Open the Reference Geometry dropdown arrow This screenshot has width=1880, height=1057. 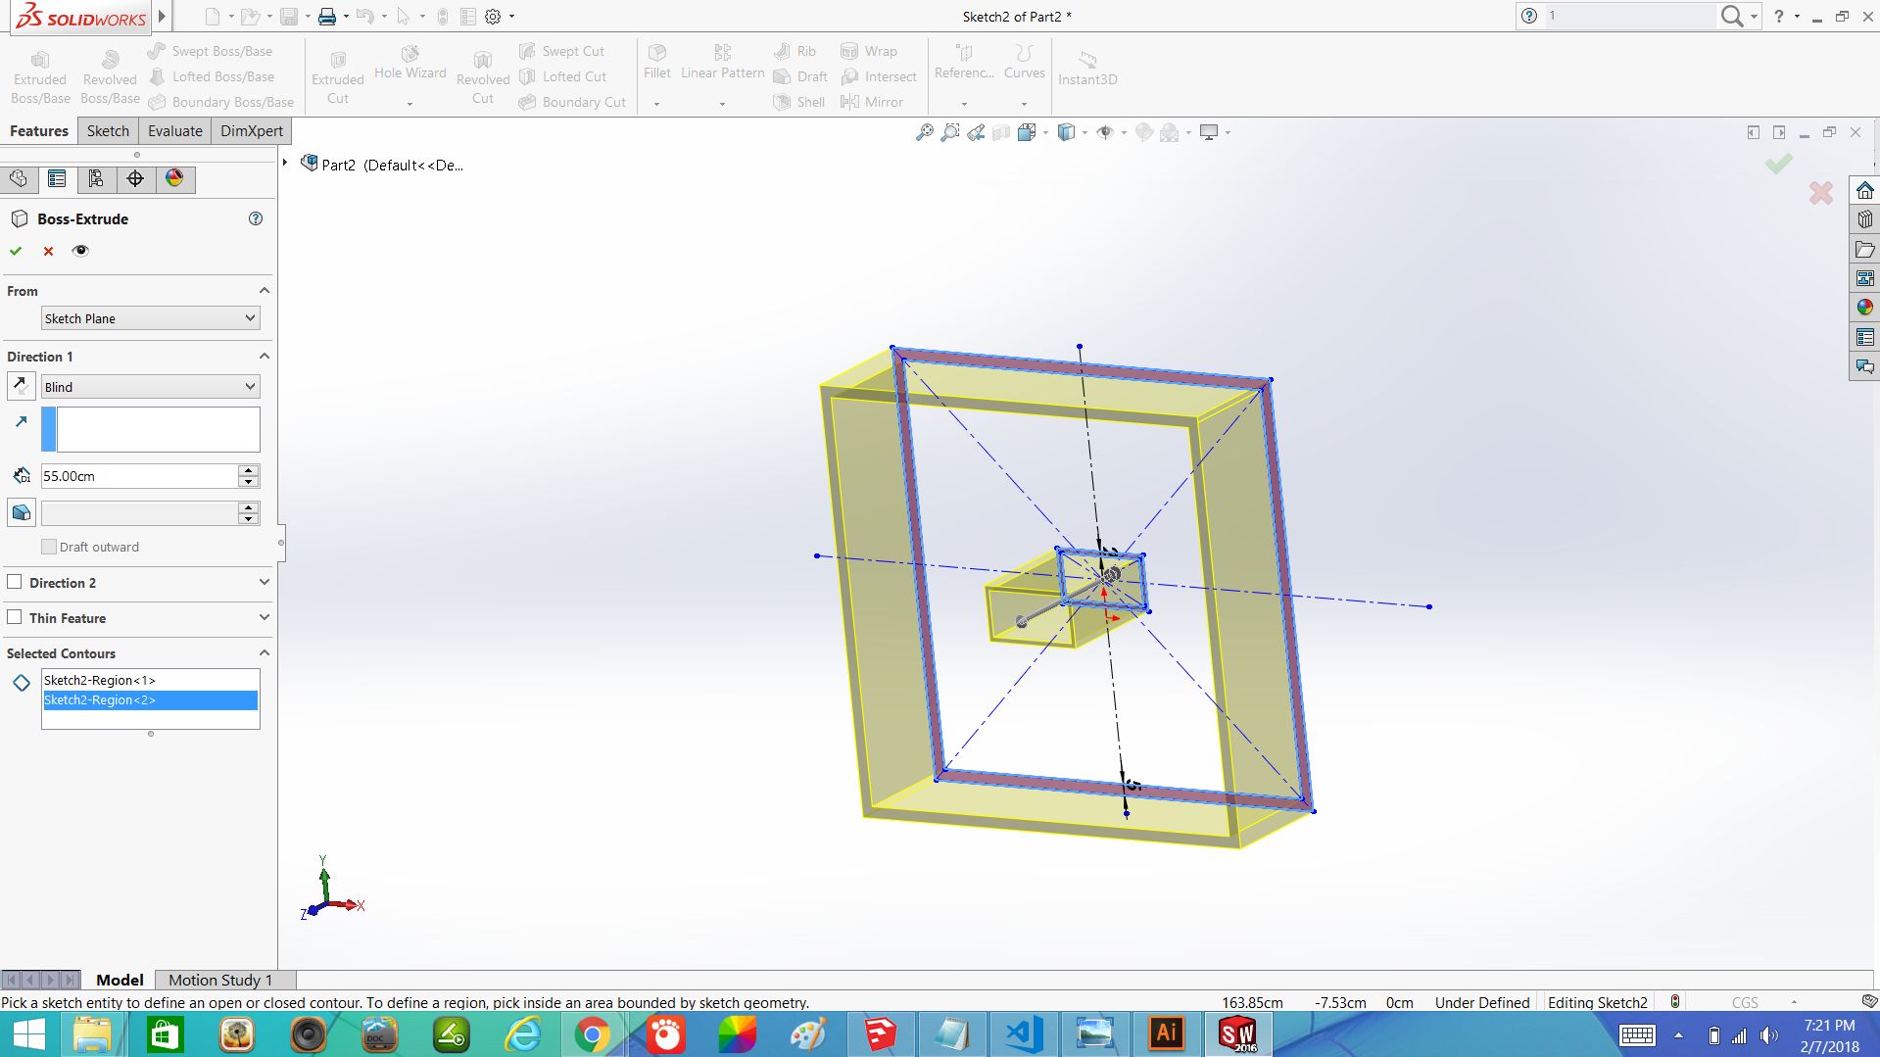tap(964, 103)
